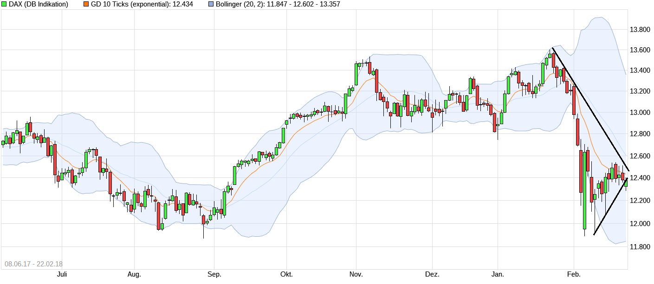
Task: Select the Sep. month marker
Action: tap(214, 275)
